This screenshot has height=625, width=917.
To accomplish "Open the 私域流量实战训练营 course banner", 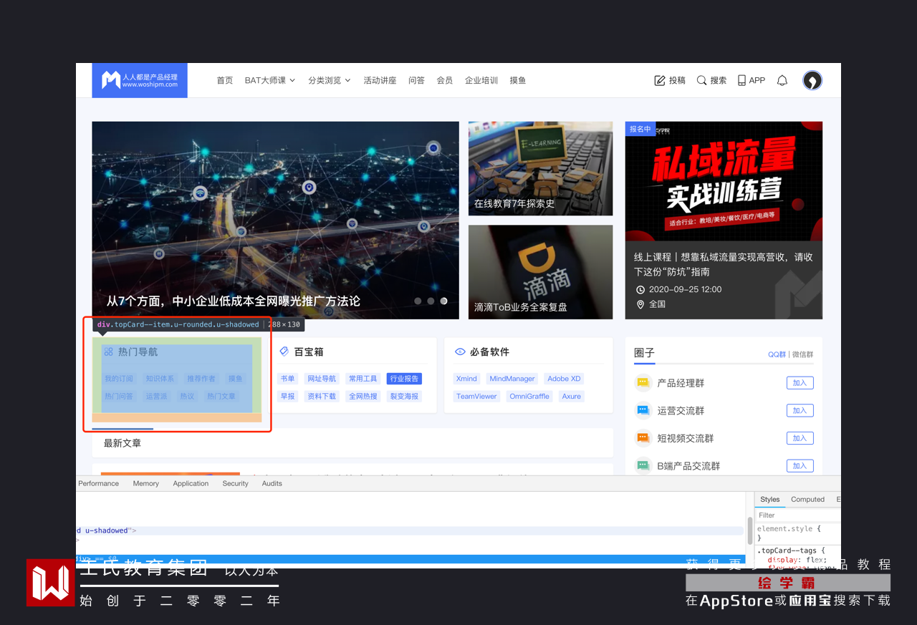I will click(x=724, y=181).
